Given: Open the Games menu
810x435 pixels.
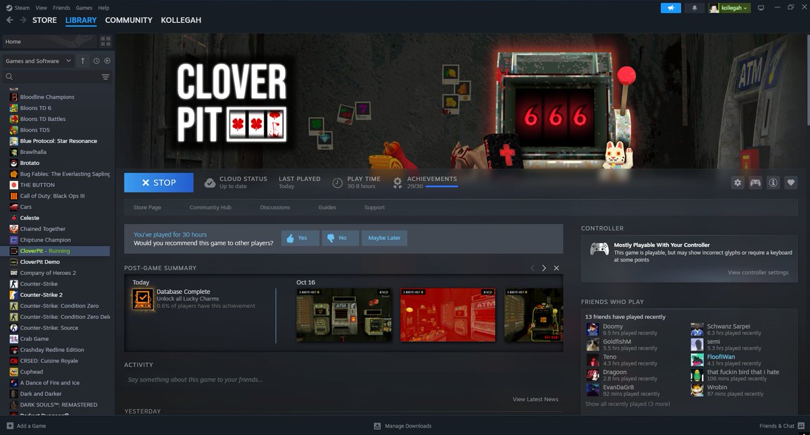Looking at the screenshot, I should pyautogui.click(x=84, y=7).
